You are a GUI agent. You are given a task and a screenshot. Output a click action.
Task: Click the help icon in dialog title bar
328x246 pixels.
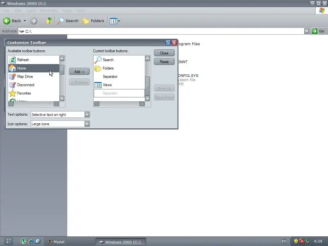click(x=168, y=43)
